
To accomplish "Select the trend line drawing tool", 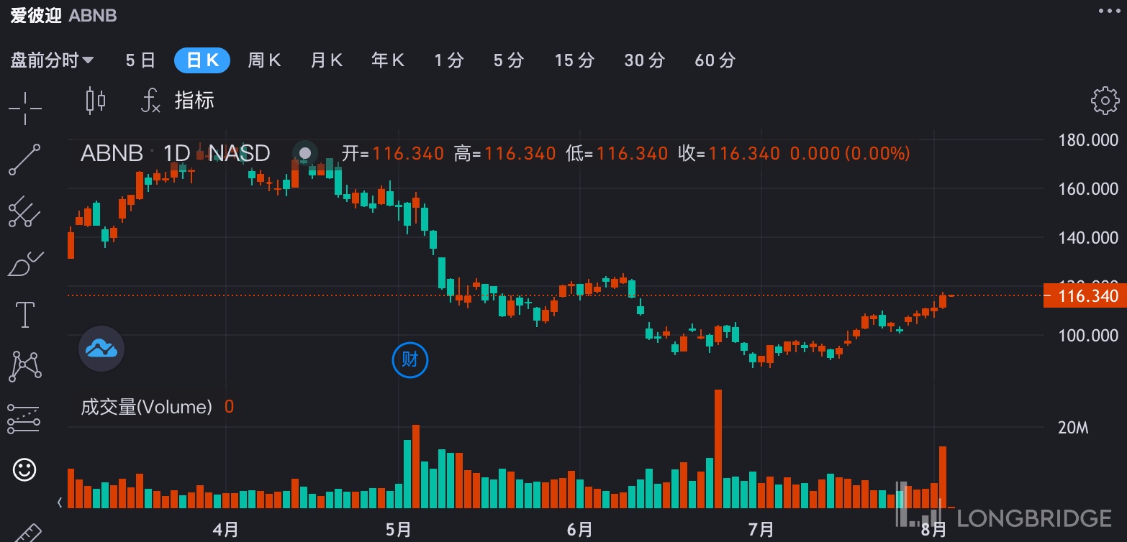I will point(24,160).
